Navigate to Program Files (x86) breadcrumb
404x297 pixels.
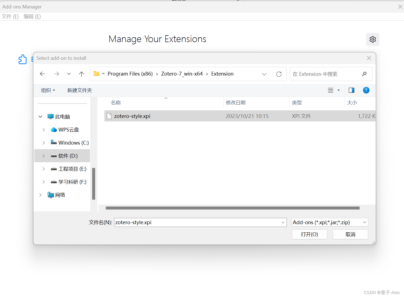point(130,74)
